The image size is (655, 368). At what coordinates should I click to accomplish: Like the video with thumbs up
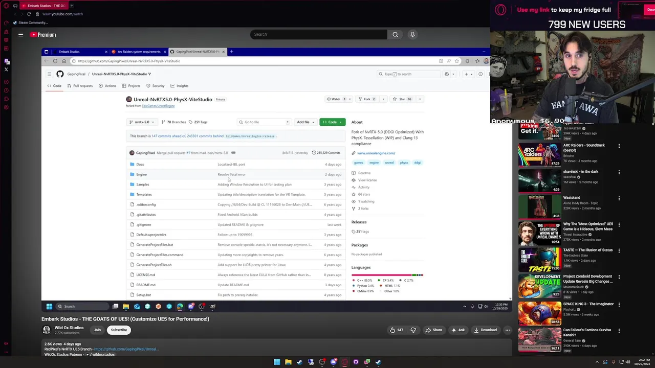point(397,330)
